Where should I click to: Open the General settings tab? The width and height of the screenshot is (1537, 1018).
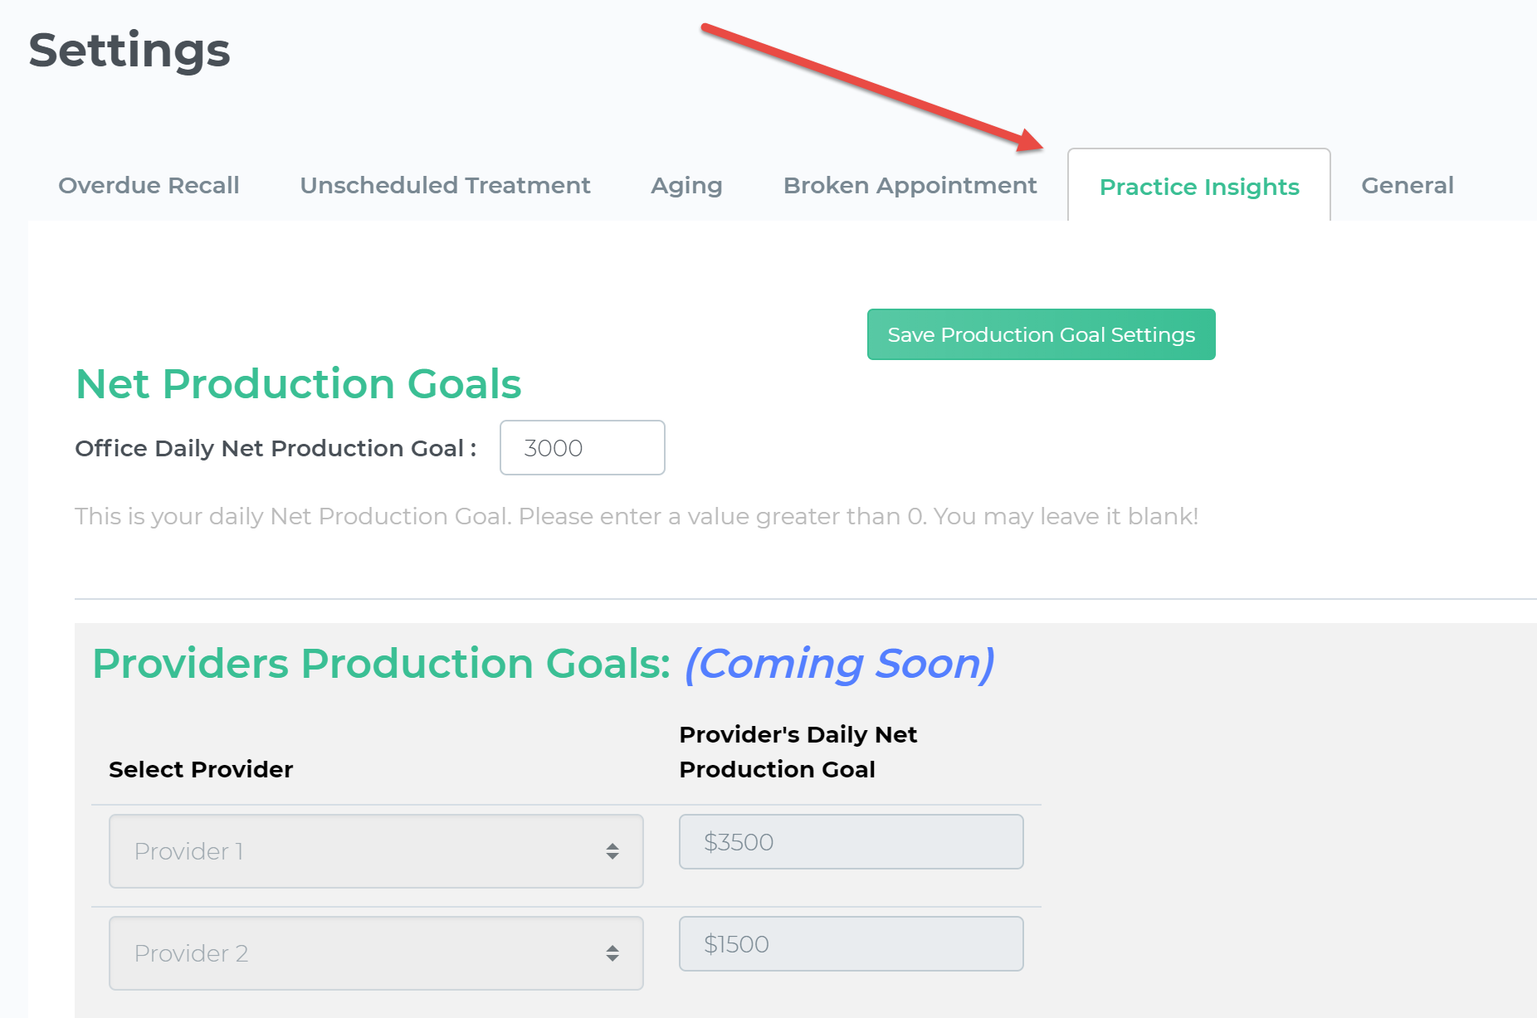(x=1407, y=185)
